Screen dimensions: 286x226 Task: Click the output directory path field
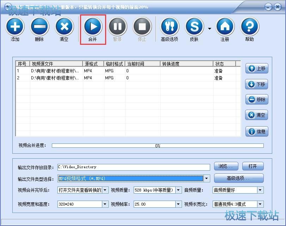(133, 167)
